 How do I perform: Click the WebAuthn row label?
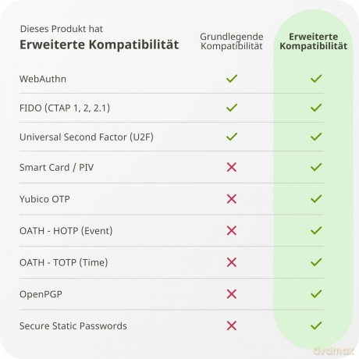[43, 79]
